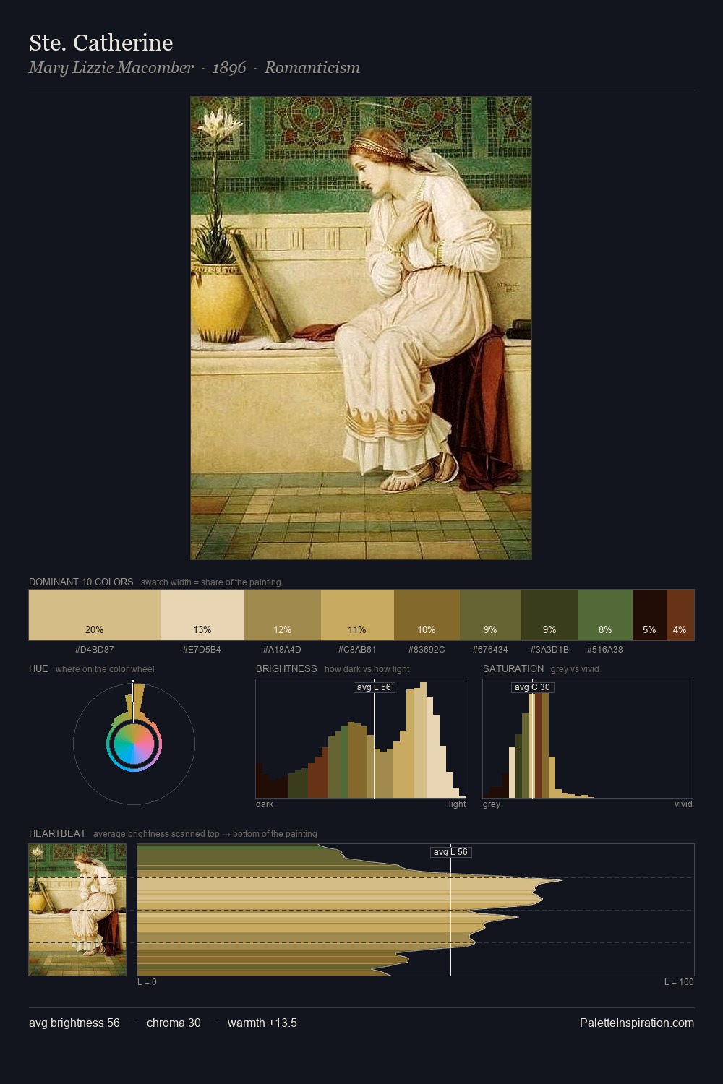Click the heartbeat brightness profile chart
The height and width of the screenshot is (1084, 723).
point(416,910)
